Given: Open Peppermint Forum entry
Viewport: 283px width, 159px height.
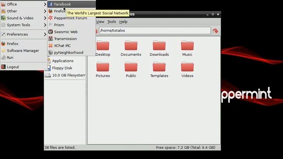Looking at the screenshot, I should pos(72,18).
